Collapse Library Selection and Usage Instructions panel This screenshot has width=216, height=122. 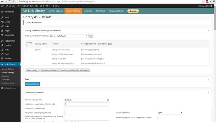pyautogui.click(x=209, y=30)
